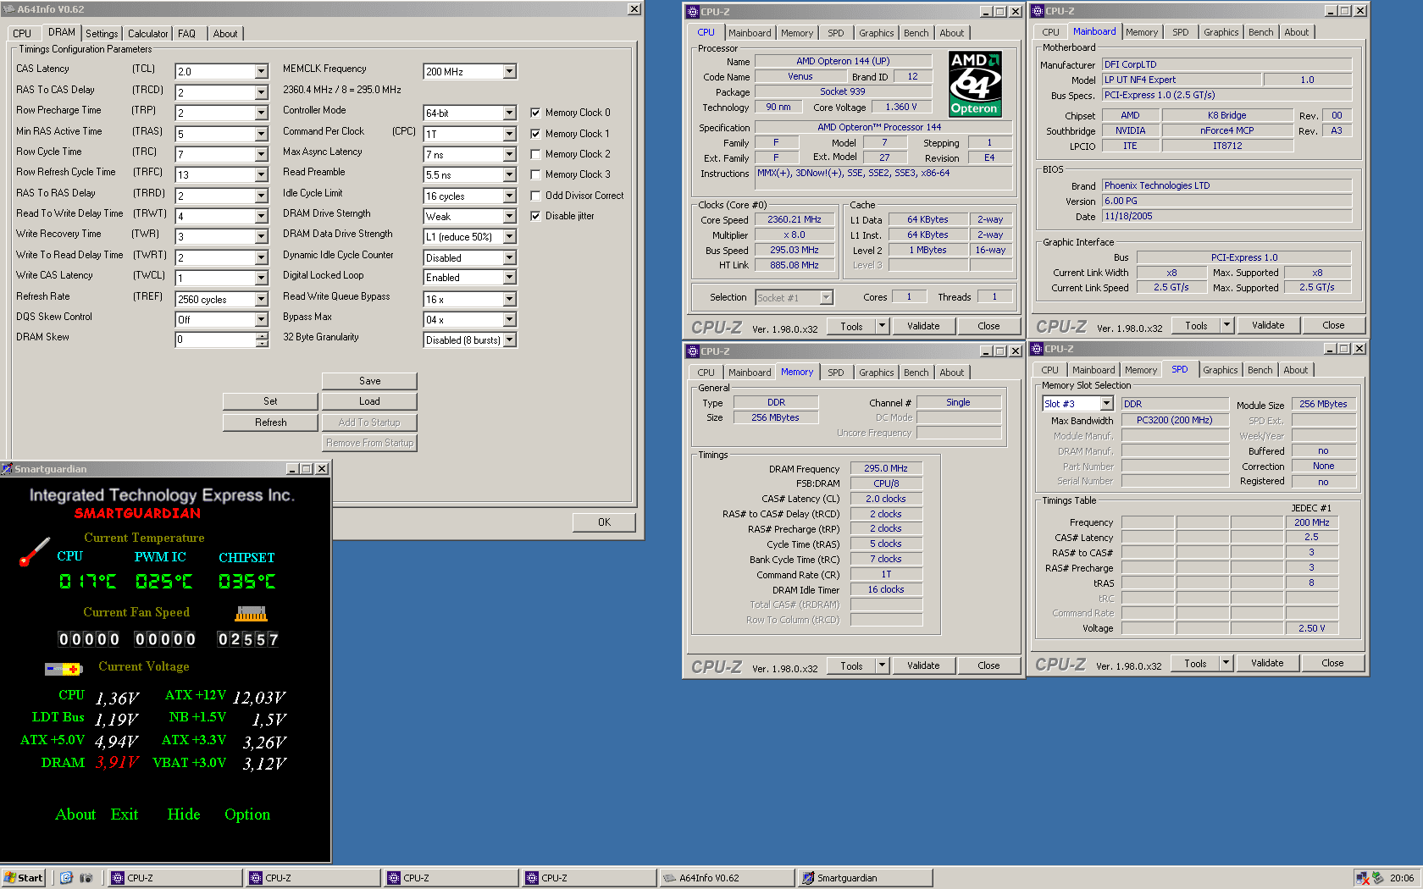Open the Tools arrow in CPU-Z Memory window
The width and height of the screenshot is (1423, 889).
point(882,665)
